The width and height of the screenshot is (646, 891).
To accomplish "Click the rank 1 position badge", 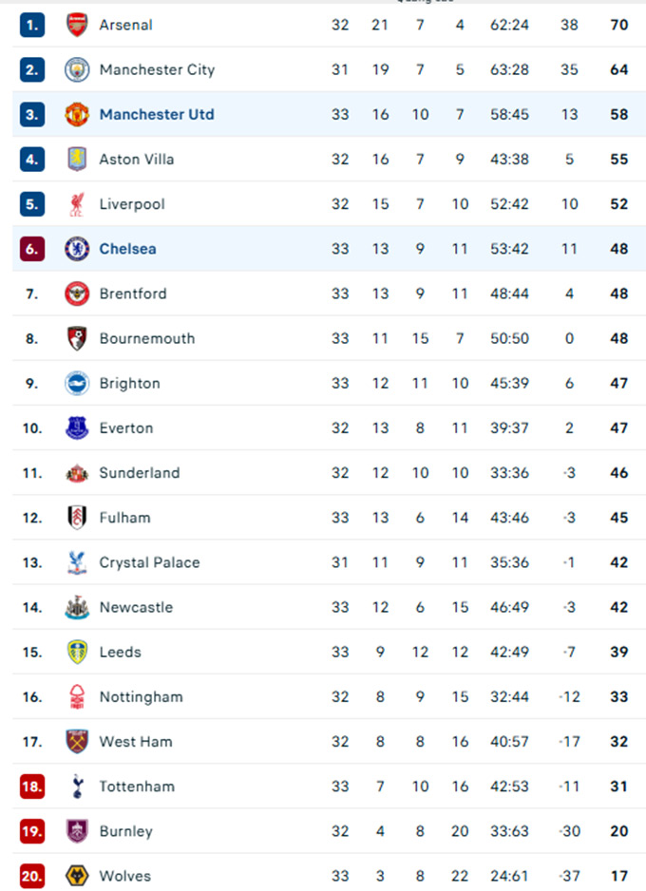I will click(32, 25).
